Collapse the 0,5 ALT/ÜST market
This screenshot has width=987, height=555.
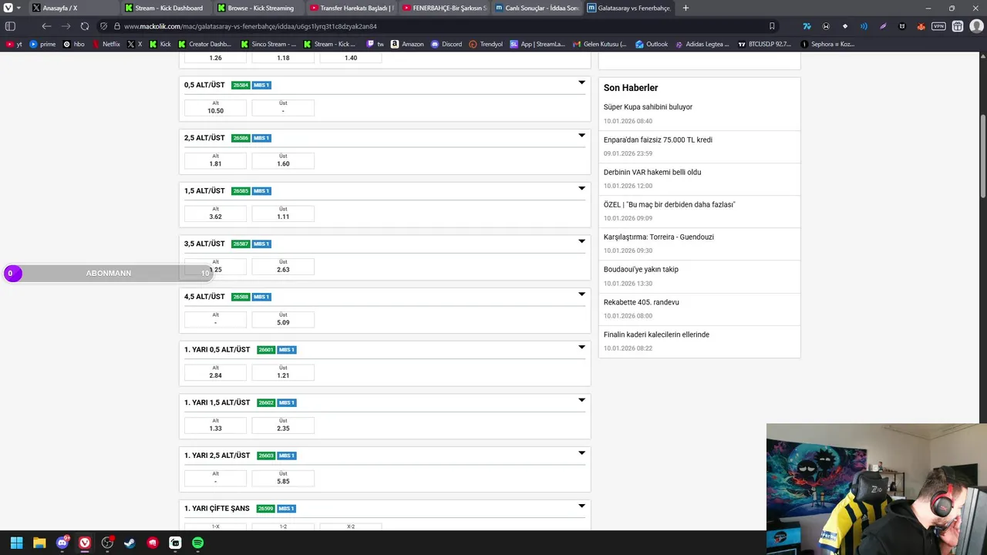(x=581, y=82)
